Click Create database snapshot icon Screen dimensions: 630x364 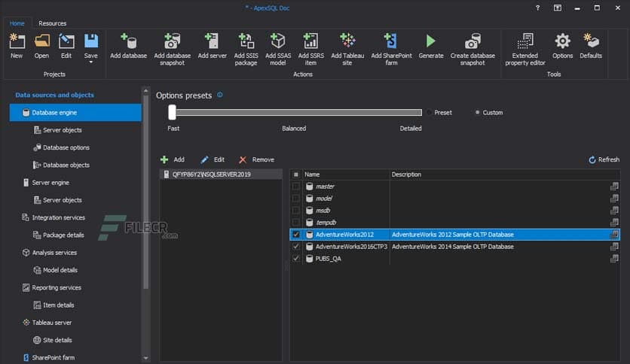click(x=472, y=50)
